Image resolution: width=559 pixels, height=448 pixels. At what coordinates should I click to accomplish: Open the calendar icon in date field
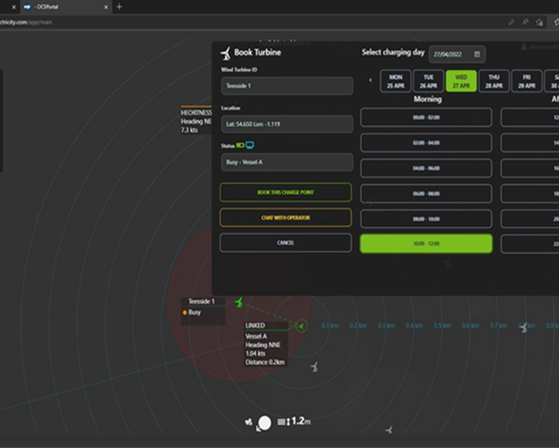point(477,55)
